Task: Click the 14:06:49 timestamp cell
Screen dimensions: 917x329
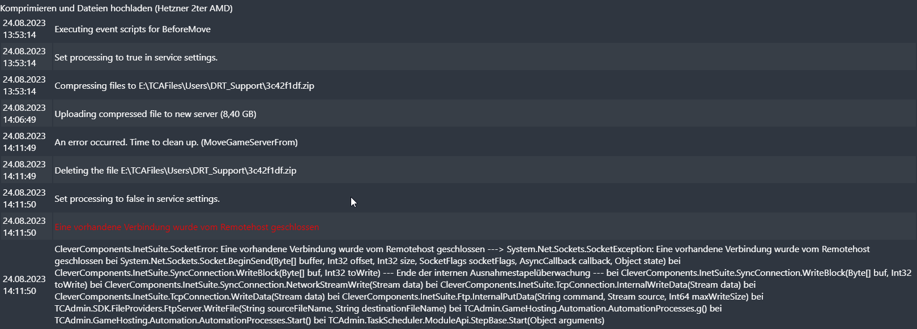Action: coord(24,114)
